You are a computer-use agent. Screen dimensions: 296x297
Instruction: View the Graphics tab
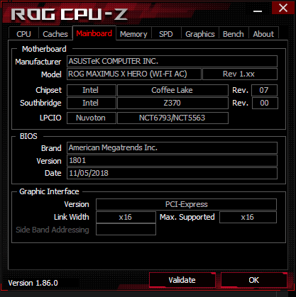(200, 34)
